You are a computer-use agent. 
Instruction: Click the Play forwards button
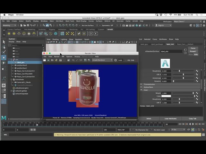pos(193,124)
